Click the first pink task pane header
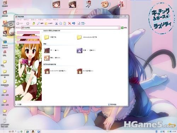177x133 pixels. (x=28, y=33)
